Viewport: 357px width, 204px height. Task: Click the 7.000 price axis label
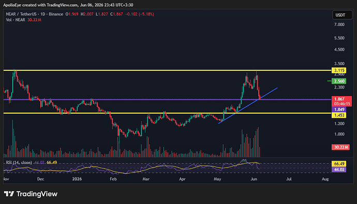click(339, 25)
